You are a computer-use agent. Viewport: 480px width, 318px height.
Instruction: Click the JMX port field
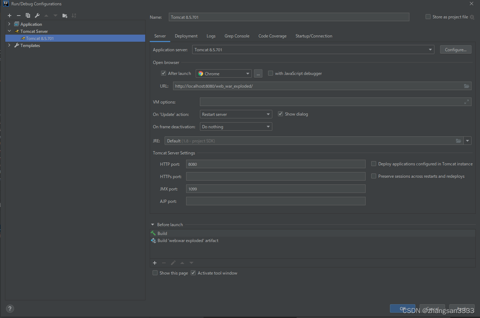pyautogui.click(x=276, y=189)
